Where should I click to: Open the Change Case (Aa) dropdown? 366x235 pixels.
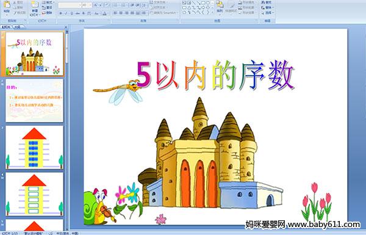click(96, 13)
